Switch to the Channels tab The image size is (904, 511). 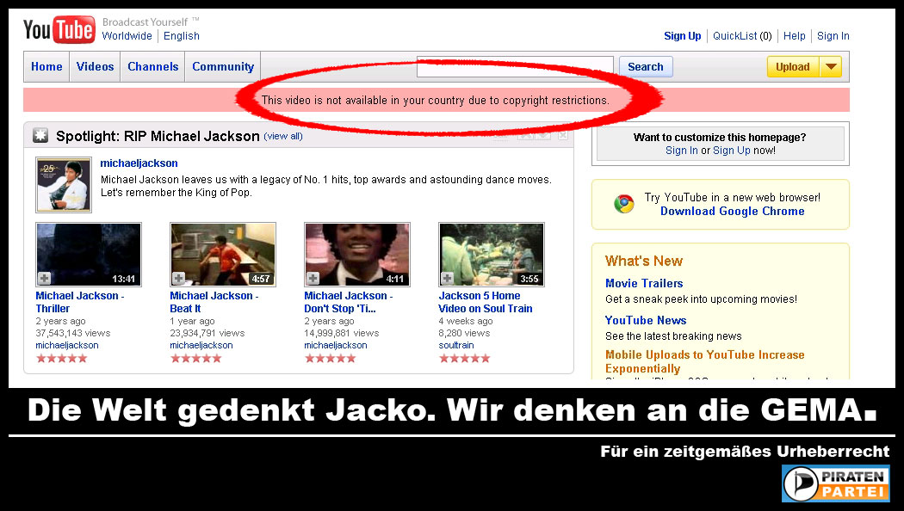(152, 67)
